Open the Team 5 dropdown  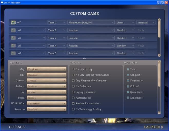click(x=56, y=53)
